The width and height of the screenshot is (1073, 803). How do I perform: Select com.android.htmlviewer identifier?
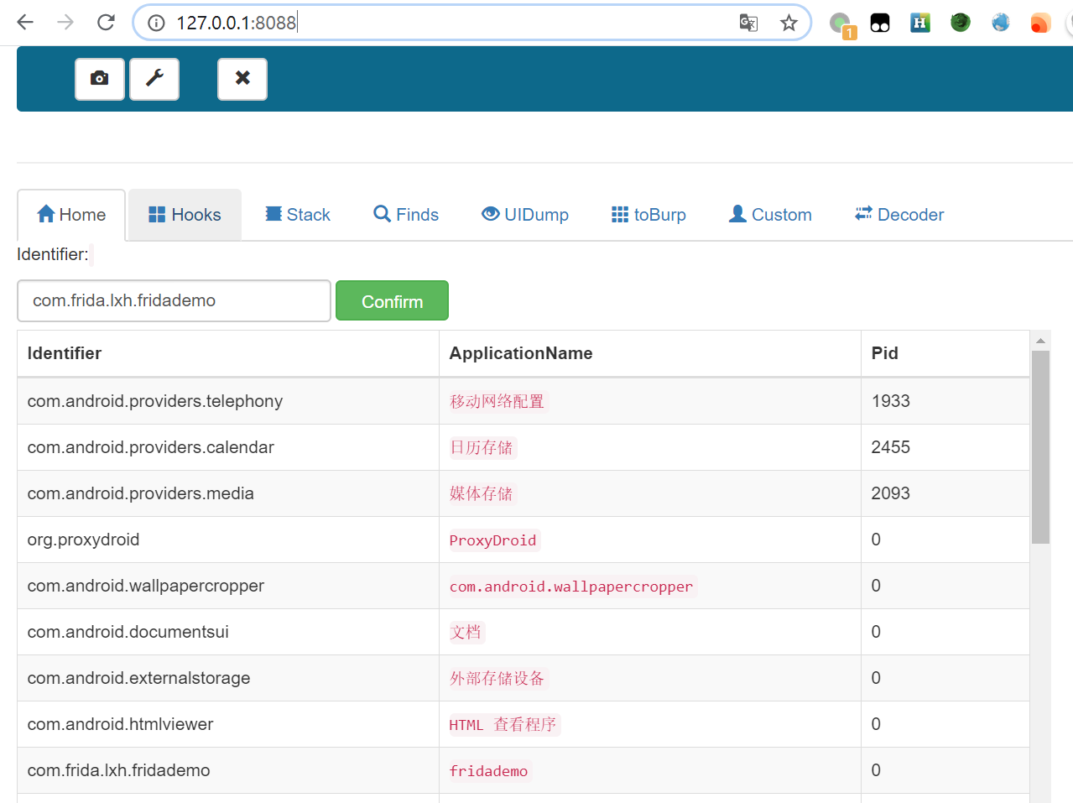(120, 724)
